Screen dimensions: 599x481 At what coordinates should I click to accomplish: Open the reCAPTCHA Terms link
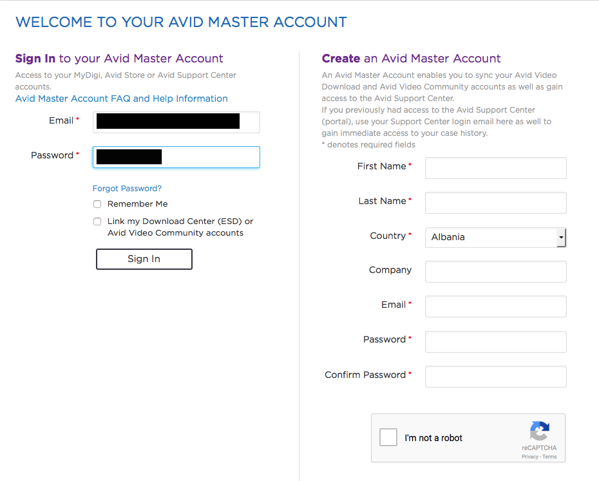coord(549,457)
